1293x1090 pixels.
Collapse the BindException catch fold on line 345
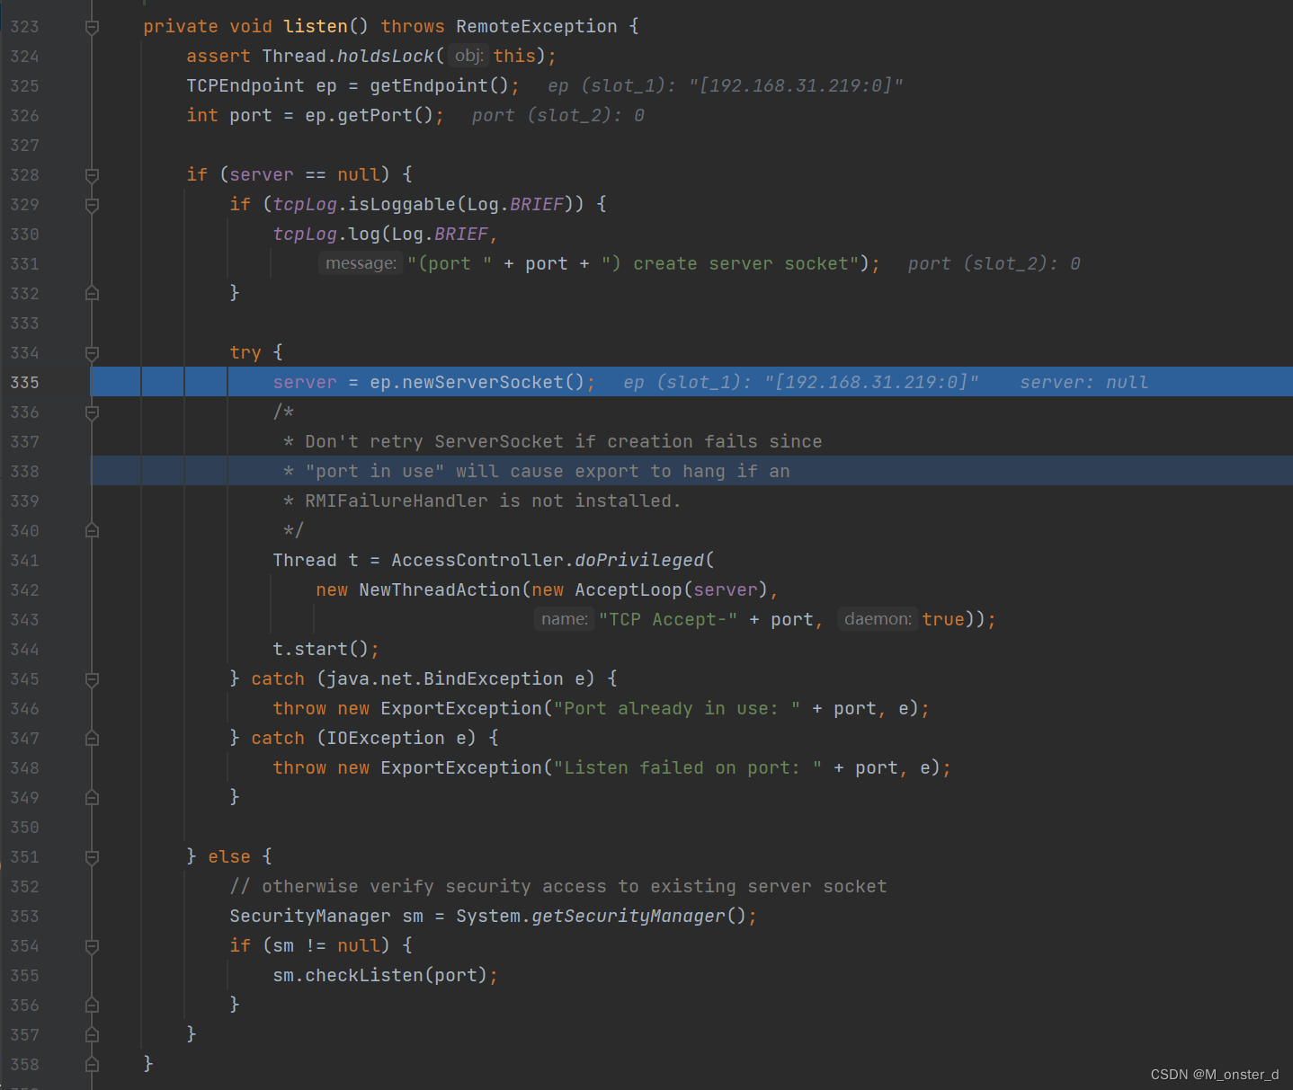tap(92, 679)
